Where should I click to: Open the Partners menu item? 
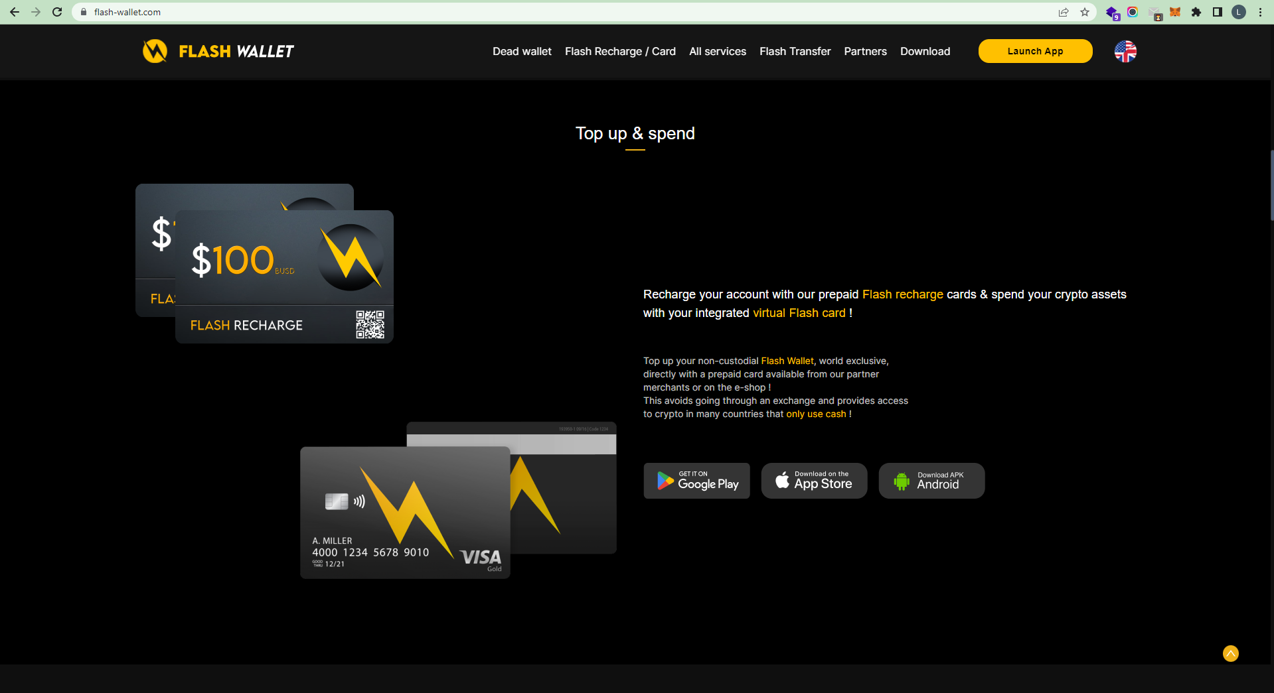pyautogui.click(x=865, y=51)
